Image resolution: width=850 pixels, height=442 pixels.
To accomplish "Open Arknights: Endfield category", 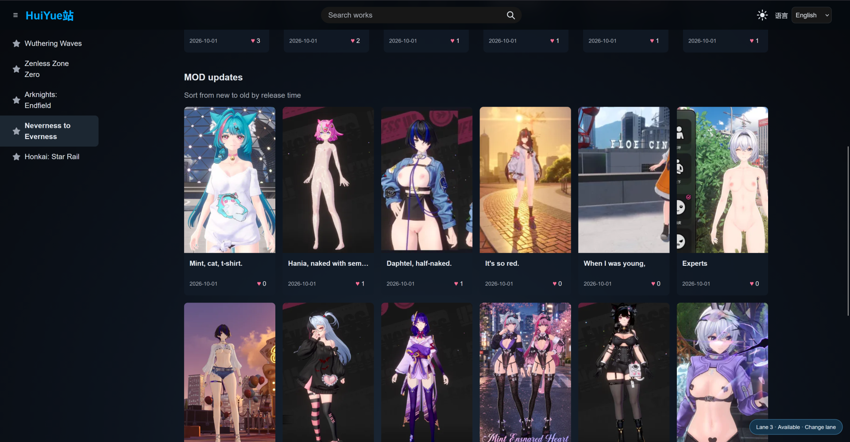I will coord(50,100).
